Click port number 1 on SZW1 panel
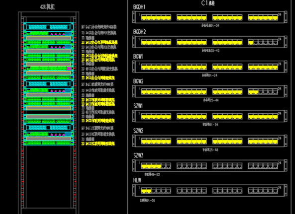This screenshot has width=295, height=214. tap(139, 113)
